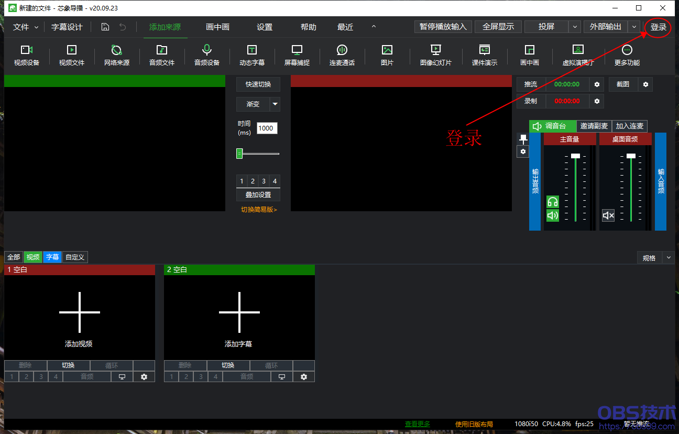Screen dimensions: 679x434
Task: Open the mixer gear settings below pin
Action: click(x=523, y=151)
